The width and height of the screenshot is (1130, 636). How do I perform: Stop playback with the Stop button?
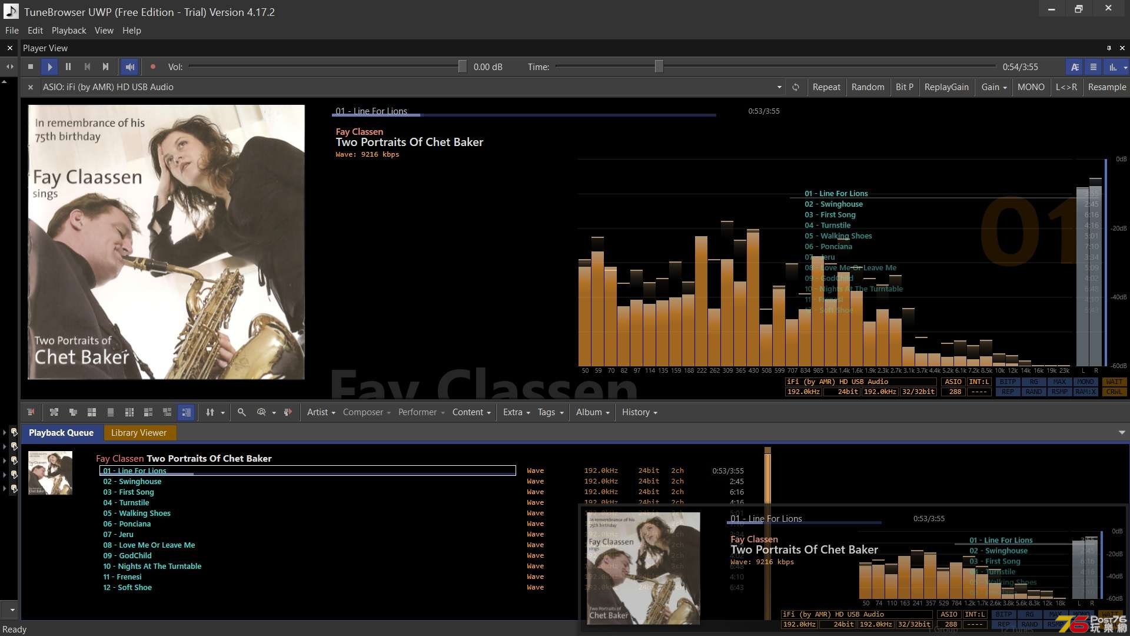[31, 67]
